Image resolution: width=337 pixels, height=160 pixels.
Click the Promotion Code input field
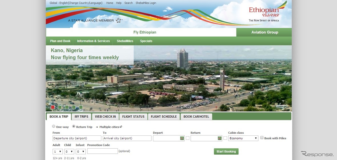[103, 151]
